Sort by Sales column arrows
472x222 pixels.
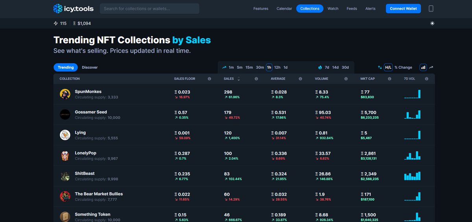[x=238, y=79]
